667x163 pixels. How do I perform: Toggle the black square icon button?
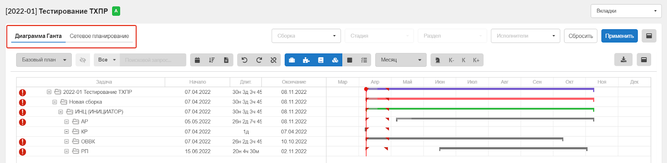(x=350, y=60)
